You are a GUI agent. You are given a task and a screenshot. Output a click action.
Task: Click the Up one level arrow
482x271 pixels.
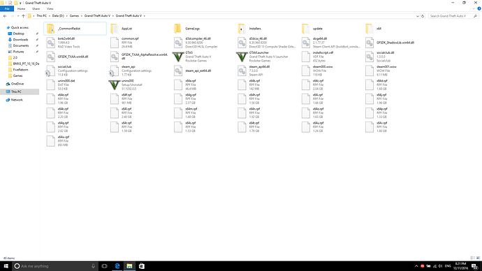[x=23, y=16]
